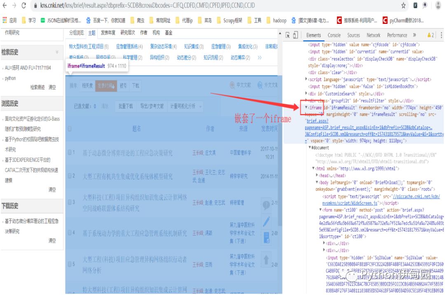Collapse the iframe#iframeResult node in Elements

306,107
